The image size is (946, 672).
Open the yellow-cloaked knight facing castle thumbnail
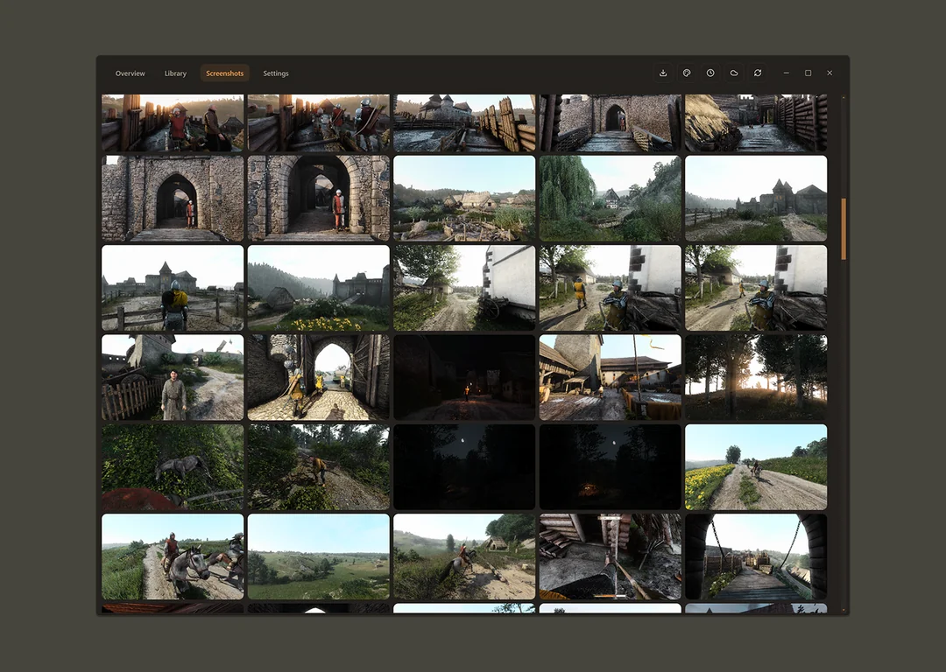click(x=173, y=288)
